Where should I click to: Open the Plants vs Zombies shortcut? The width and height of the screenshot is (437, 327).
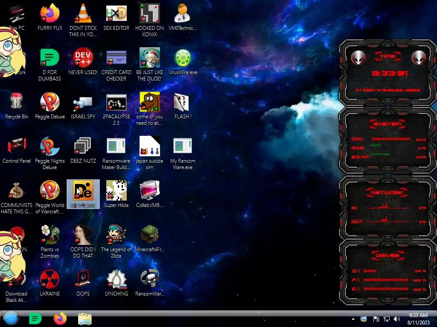(50, 235)
